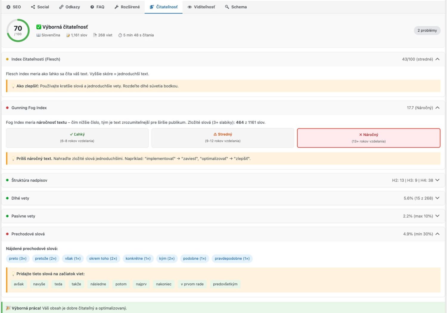
Task: Click the Index čitateľnosti (Flesch) heading
Action: pos(36,59)
